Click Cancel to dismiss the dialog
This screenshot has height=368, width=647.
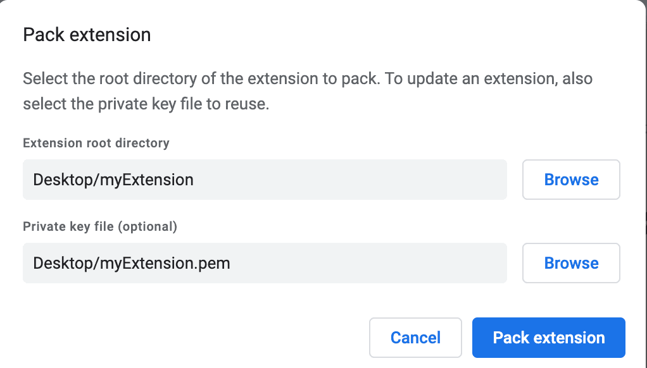coord(415,337)
